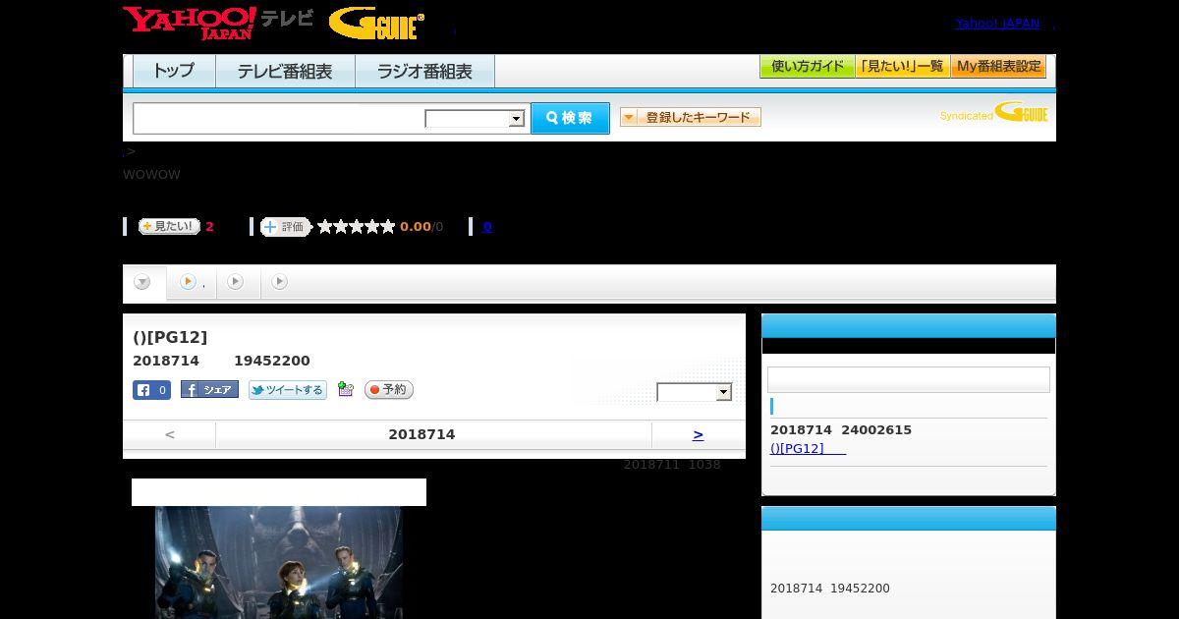Rate five stars on the rating stars
The image size is (1179, 619).
coord(388,227)
